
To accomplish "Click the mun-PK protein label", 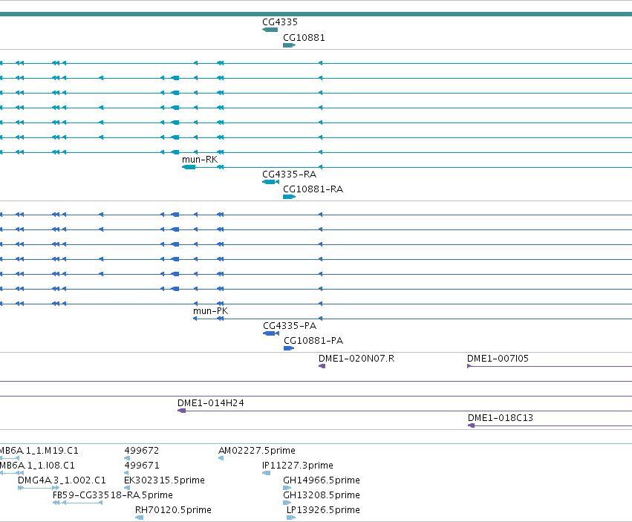I will pos(211,311).
